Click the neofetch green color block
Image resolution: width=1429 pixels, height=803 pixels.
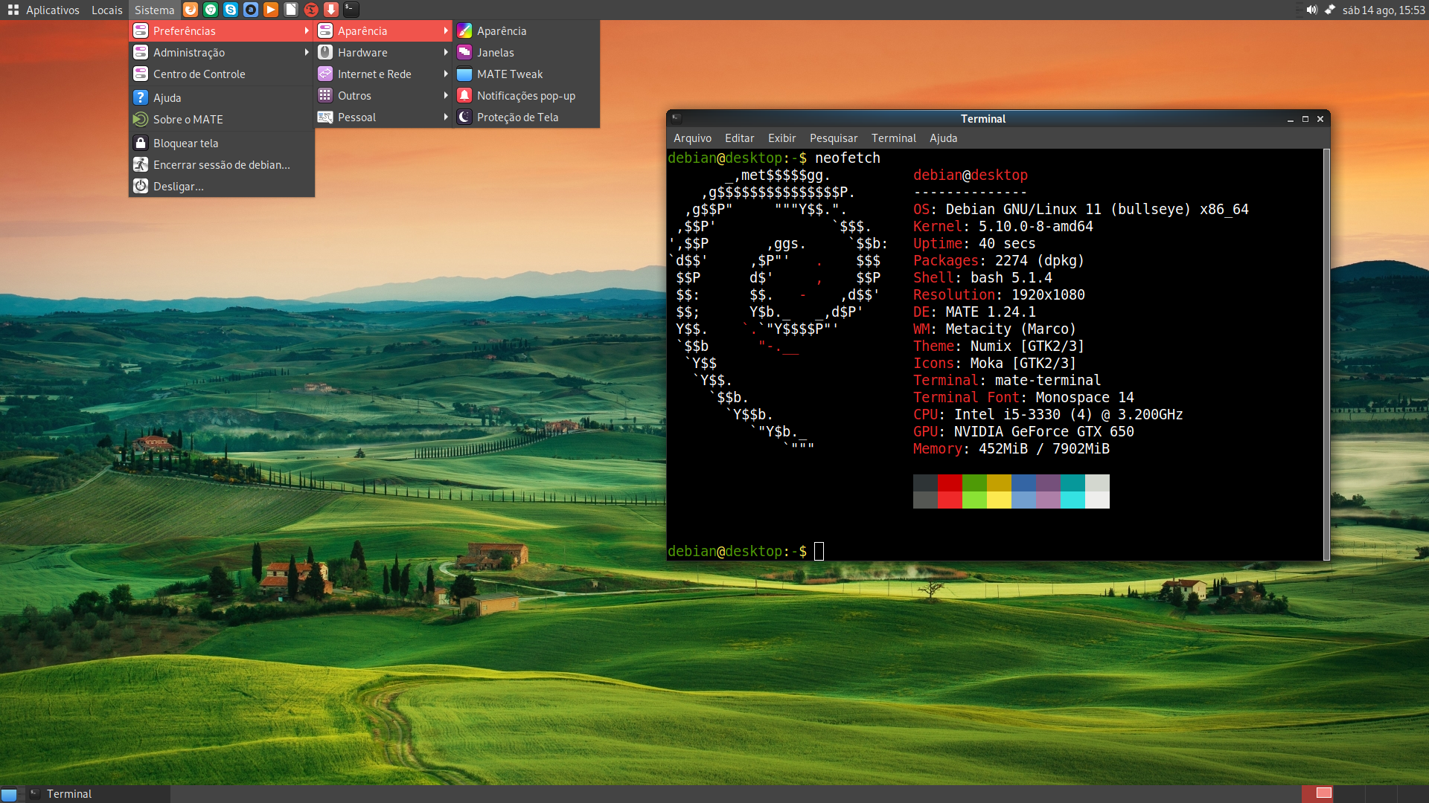click(x=974, y=491)
